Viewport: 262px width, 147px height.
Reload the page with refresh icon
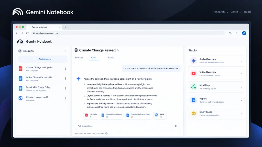coord(27,33)
